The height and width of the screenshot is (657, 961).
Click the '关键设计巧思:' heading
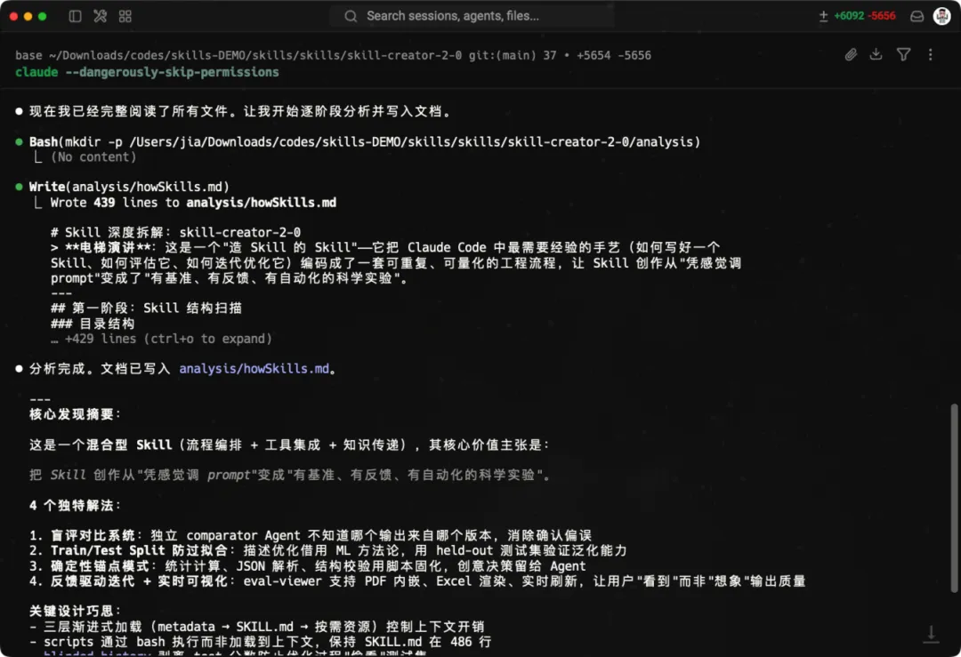pyautogui.click(x=75, y=611)
